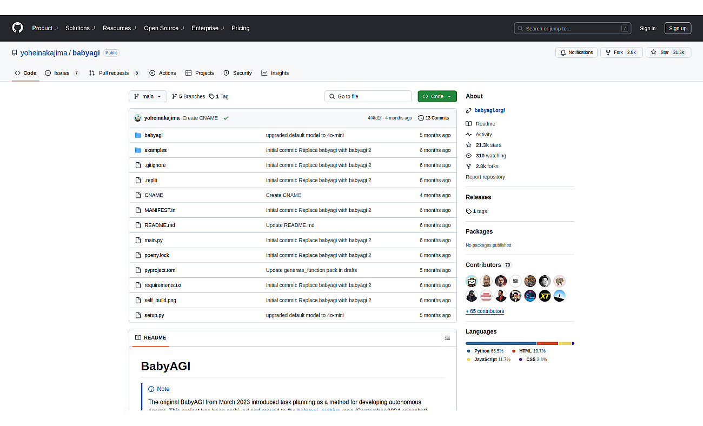Click the XT contributor avatar

pyautogui.click(x=545, y=296)
